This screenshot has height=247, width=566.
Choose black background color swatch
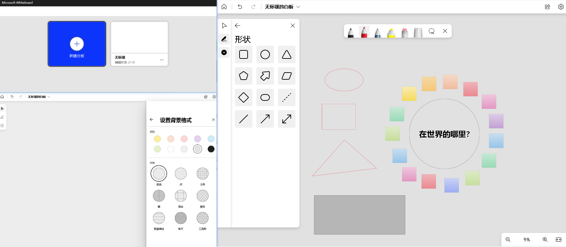pyautogui.click(x=211, y=149)
